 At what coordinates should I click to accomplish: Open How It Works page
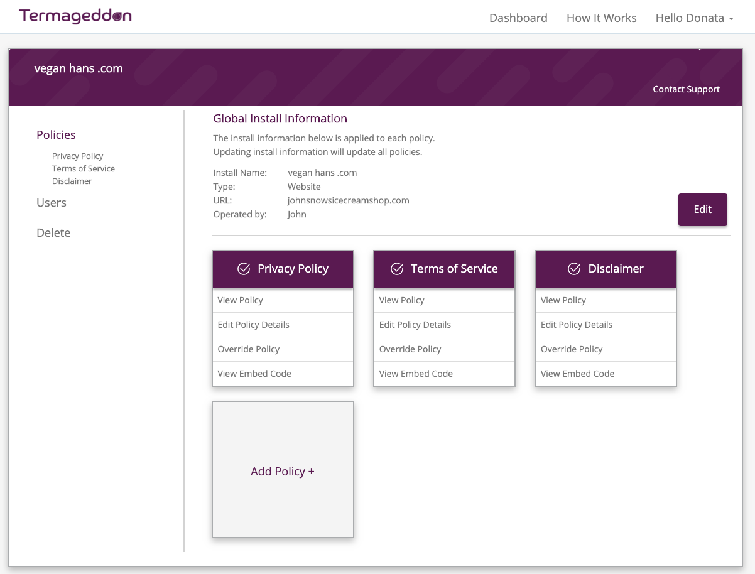[602, 18]
